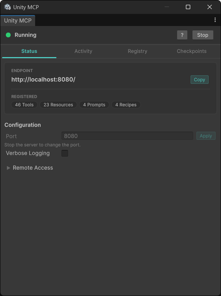Click the Running status text
The image size is (221, 296).
point(26,35)
